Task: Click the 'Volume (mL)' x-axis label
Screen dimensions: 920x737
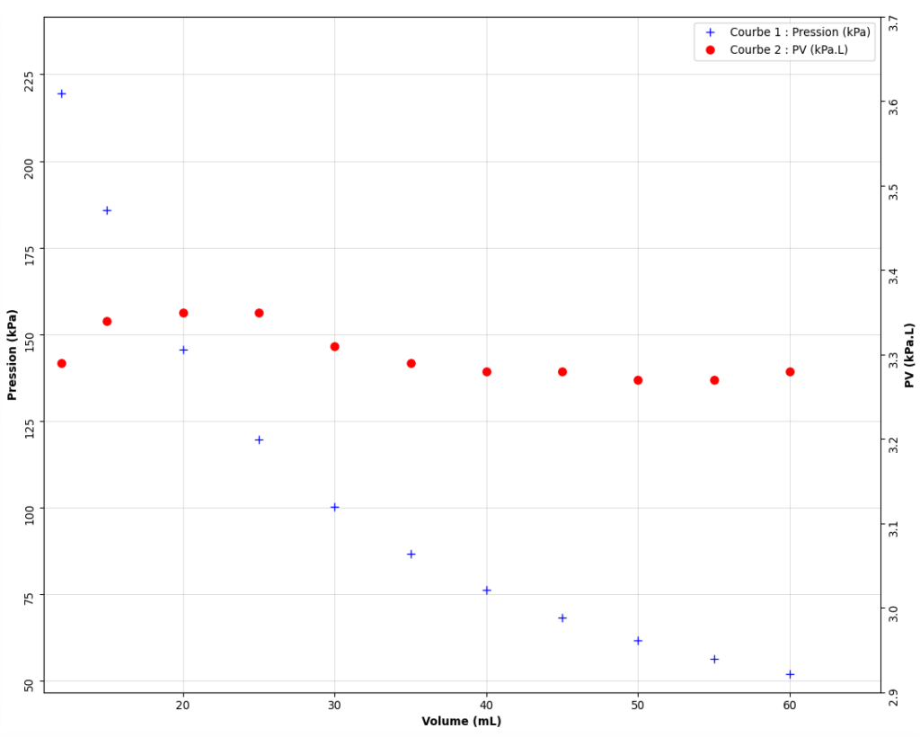Action: 461,721
